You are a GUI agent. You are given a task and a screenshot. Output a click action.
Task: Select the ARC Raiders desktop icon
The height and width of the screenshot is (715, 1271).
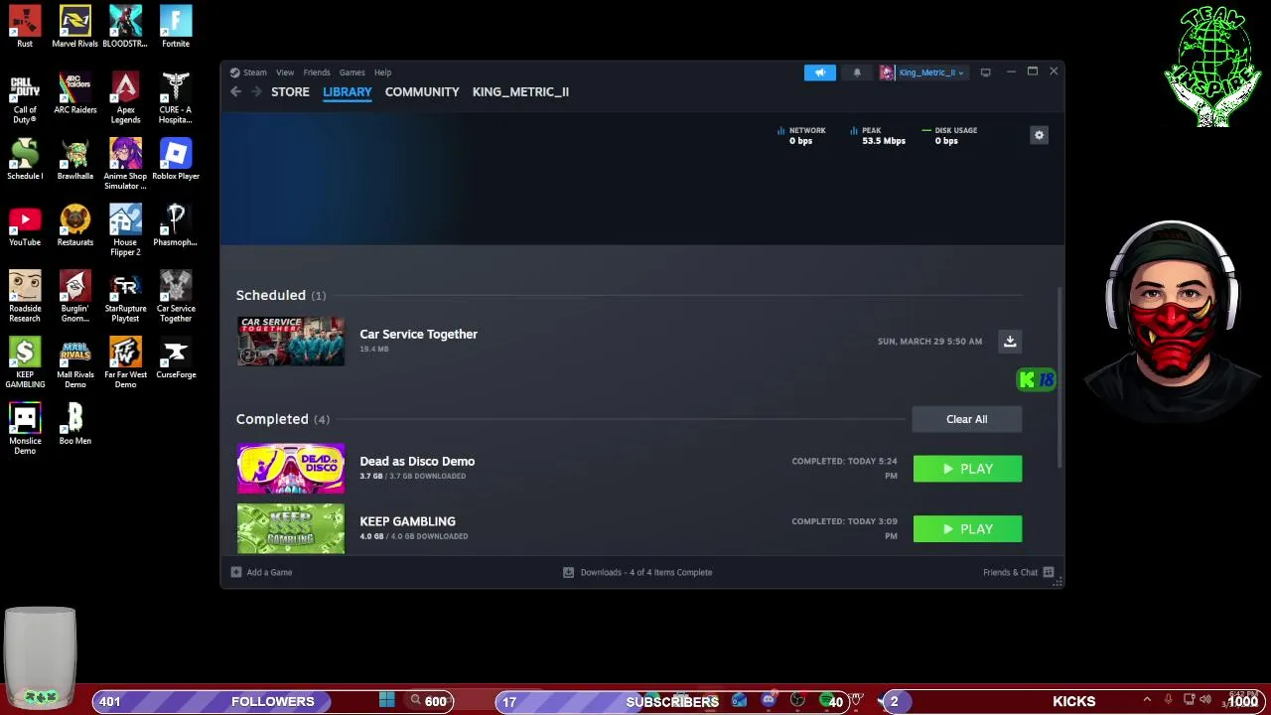tap(75, 93)
